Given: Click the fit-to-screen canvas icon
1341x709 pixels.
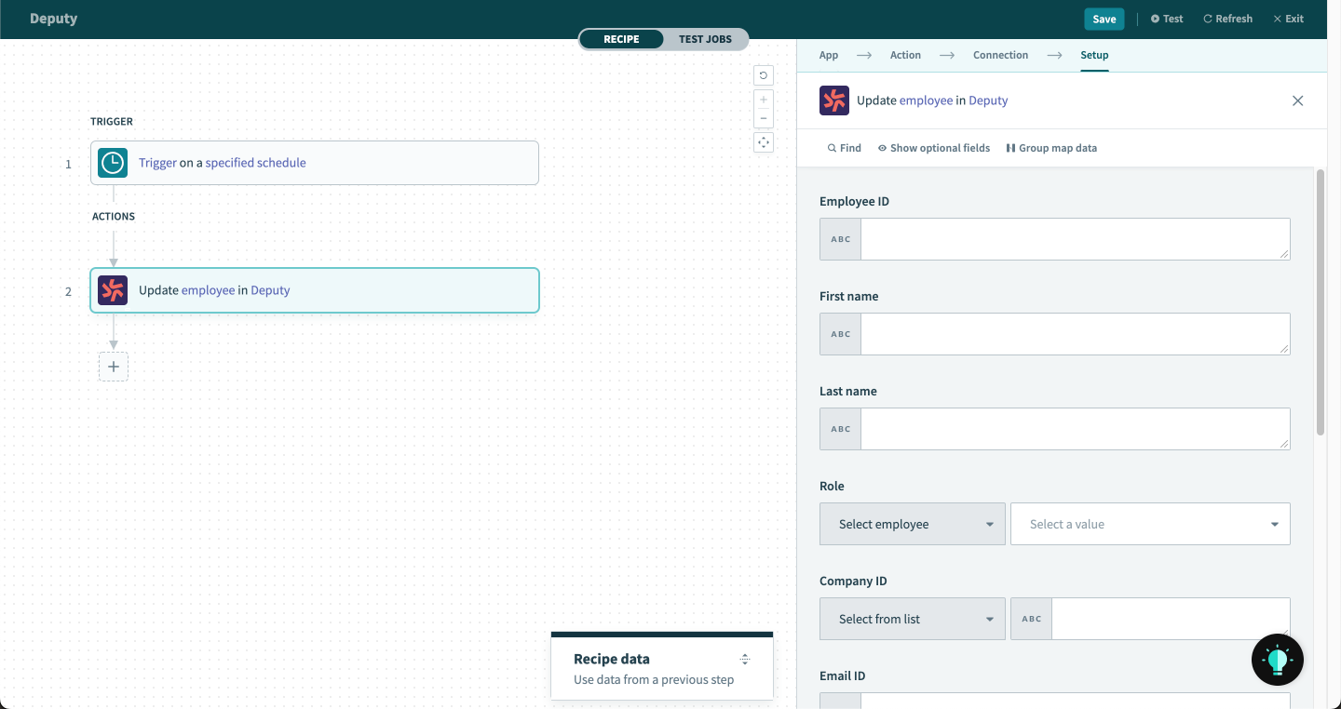Looking at the screenshot, I should 764,142.
